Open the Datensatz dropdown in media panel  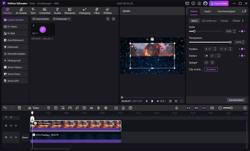point(61,19)
